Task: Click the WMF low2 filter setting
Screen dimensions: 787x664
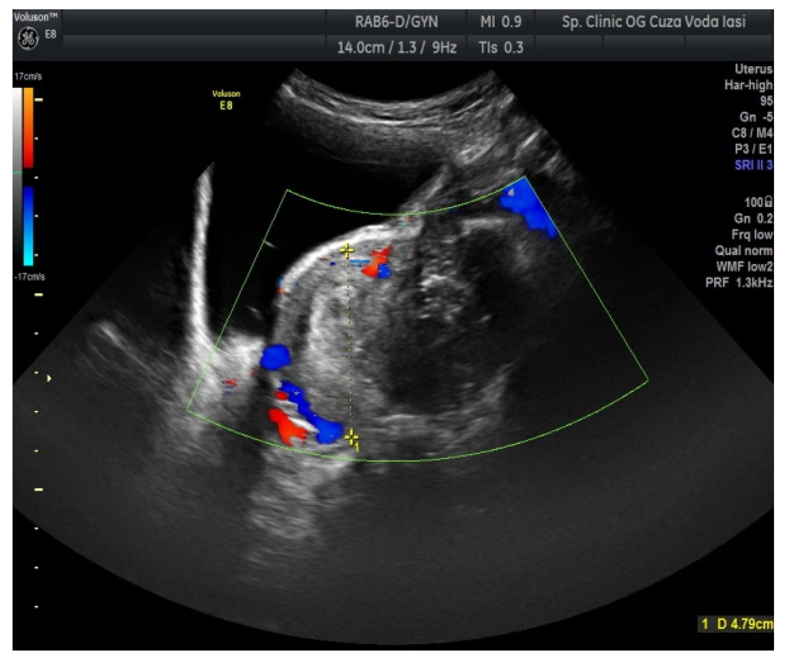Action: point(744,267)
